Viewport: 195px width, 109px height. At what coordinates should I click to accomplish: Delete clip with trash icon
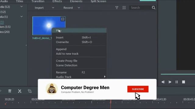pos(10,91)
